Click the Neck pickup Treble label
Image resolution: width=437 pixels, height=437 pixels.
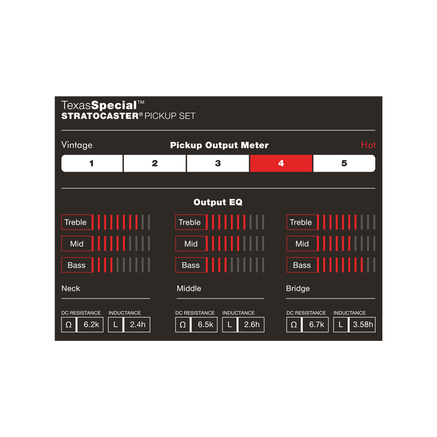(76, 222)
